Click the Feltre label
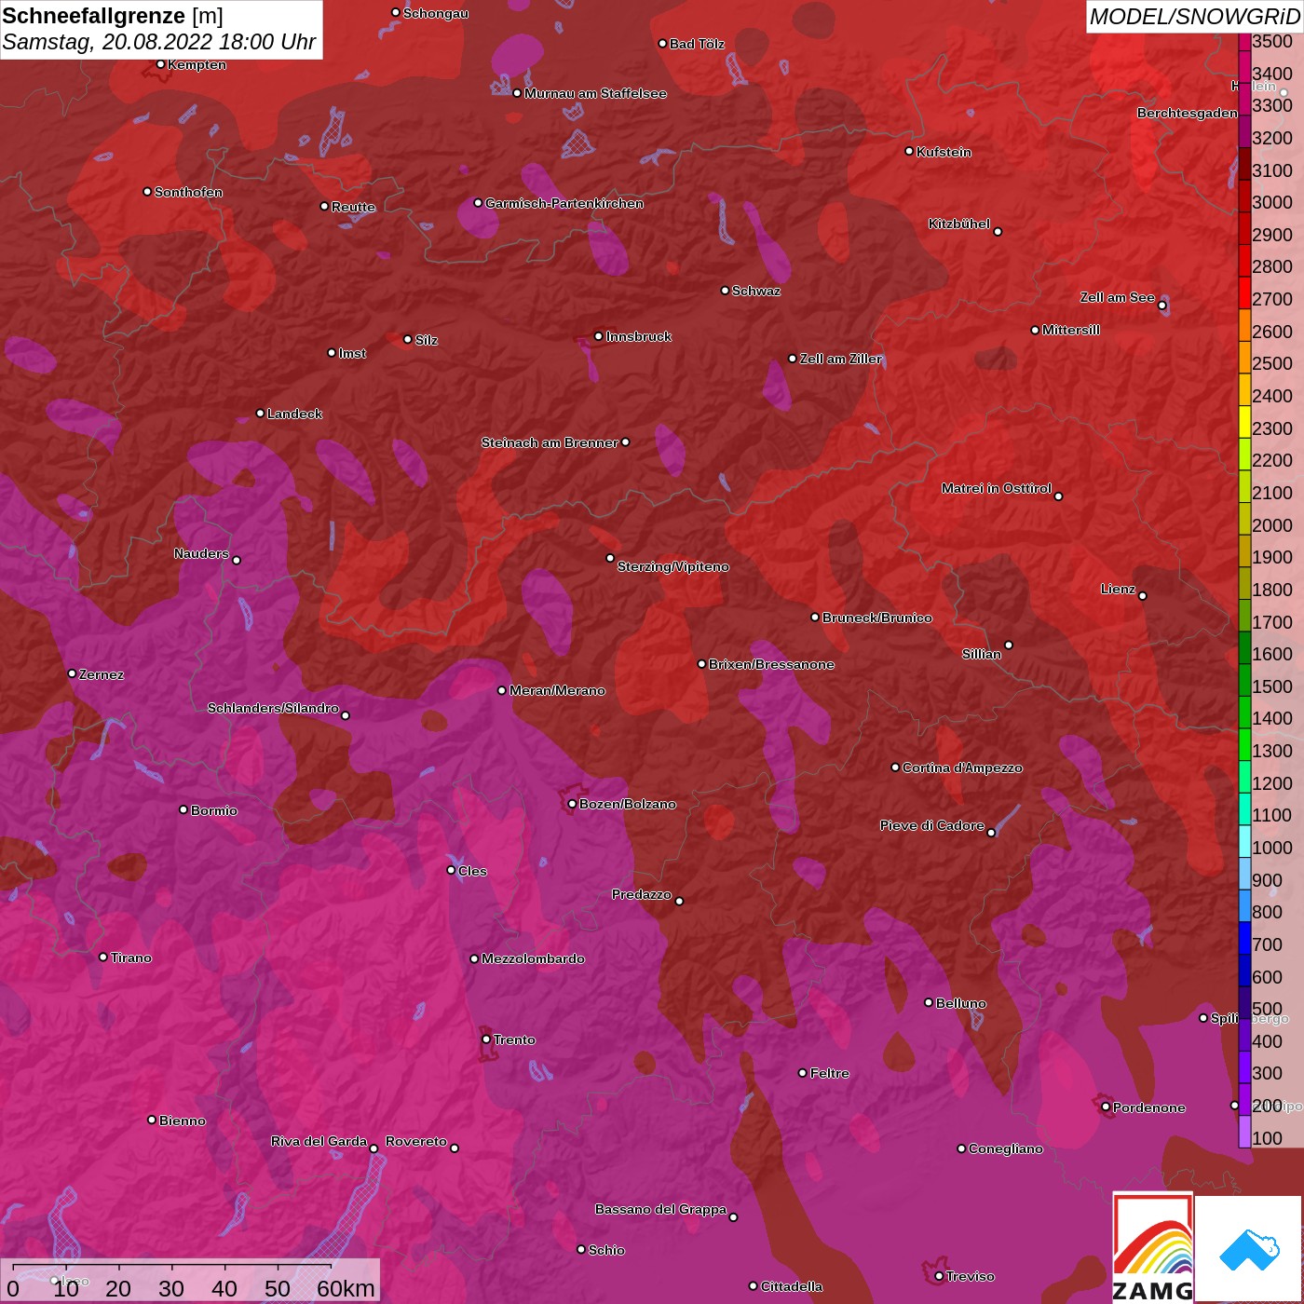1304x1304 pixels. click(829, 1073)
